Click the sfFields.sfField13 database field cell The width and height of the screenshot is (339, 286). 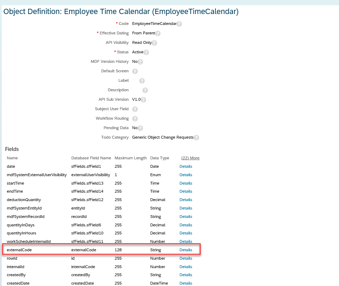pyautogui.click(x=87, y=183)
